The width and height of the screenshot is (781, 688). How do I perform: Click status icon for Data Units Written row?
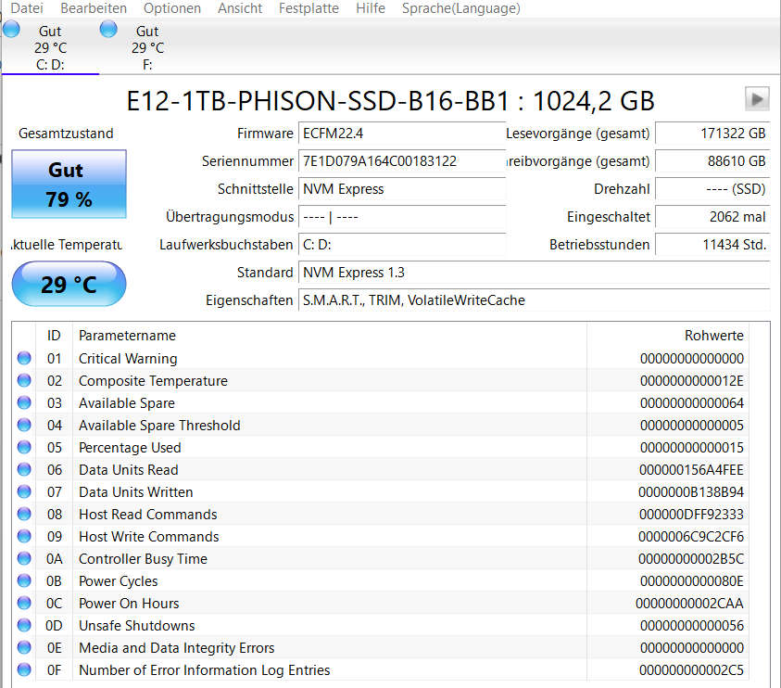click(x=24, y=491)
